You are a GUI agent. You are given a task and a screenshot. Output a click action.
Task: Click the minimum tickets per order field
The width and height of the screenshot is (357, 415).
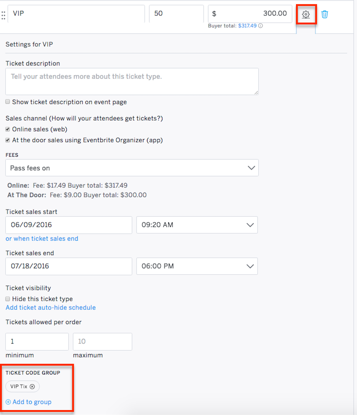pyautogui.click(x=37, y=341)
